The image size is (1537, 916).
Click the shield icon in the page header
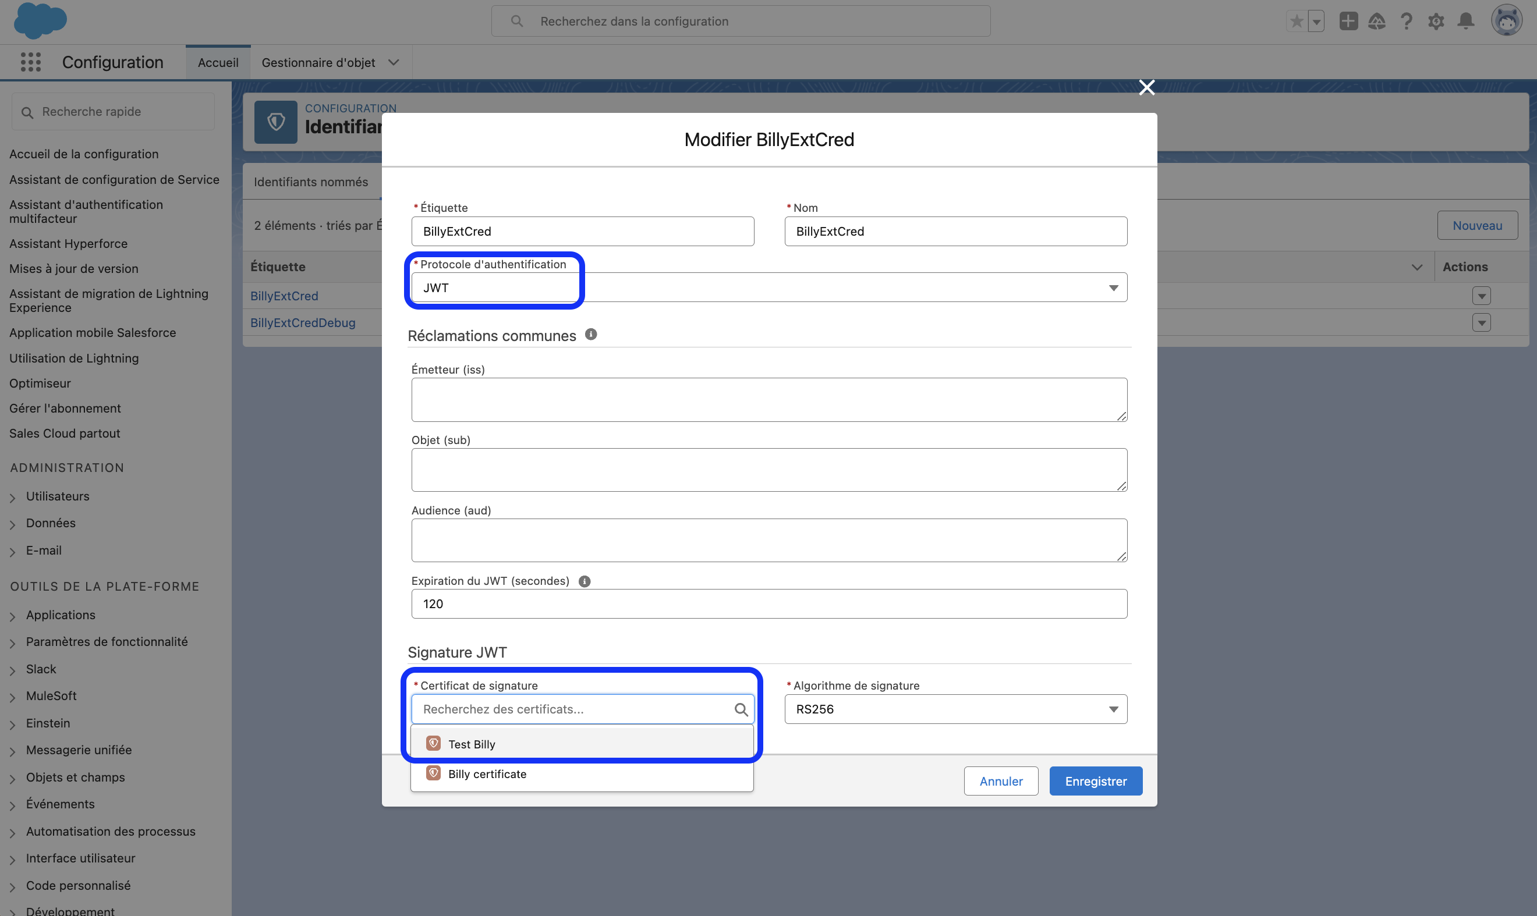click(x=275, y=122)
